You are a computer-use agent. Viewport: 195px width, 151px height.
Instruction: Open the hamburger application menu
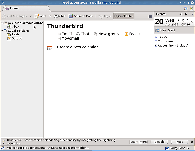[x=150, y=16]
